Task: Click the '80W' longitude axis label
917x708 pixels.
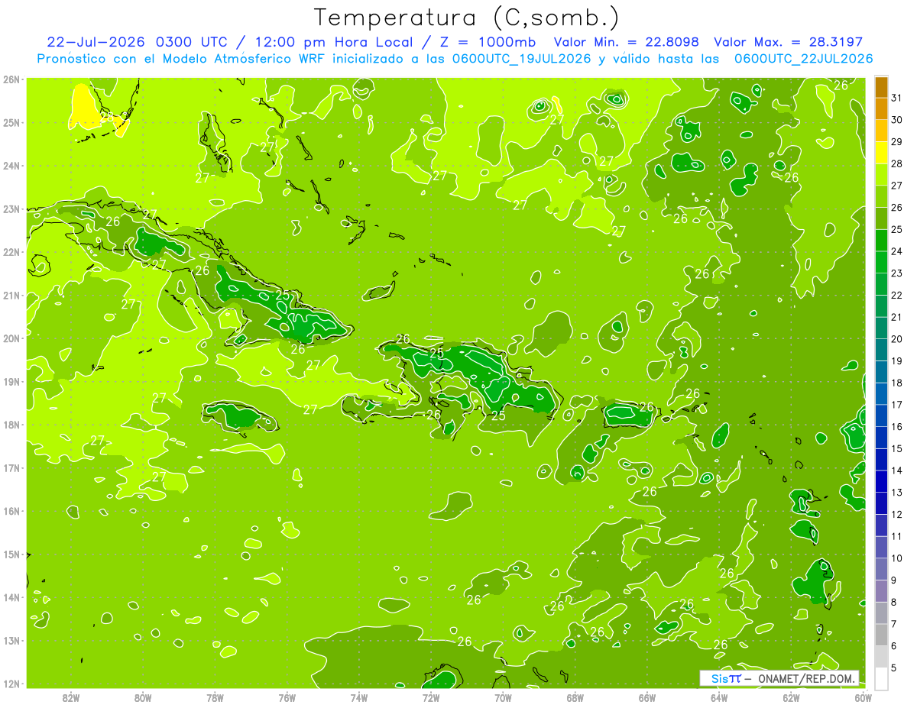Action: tap(143, 697)
